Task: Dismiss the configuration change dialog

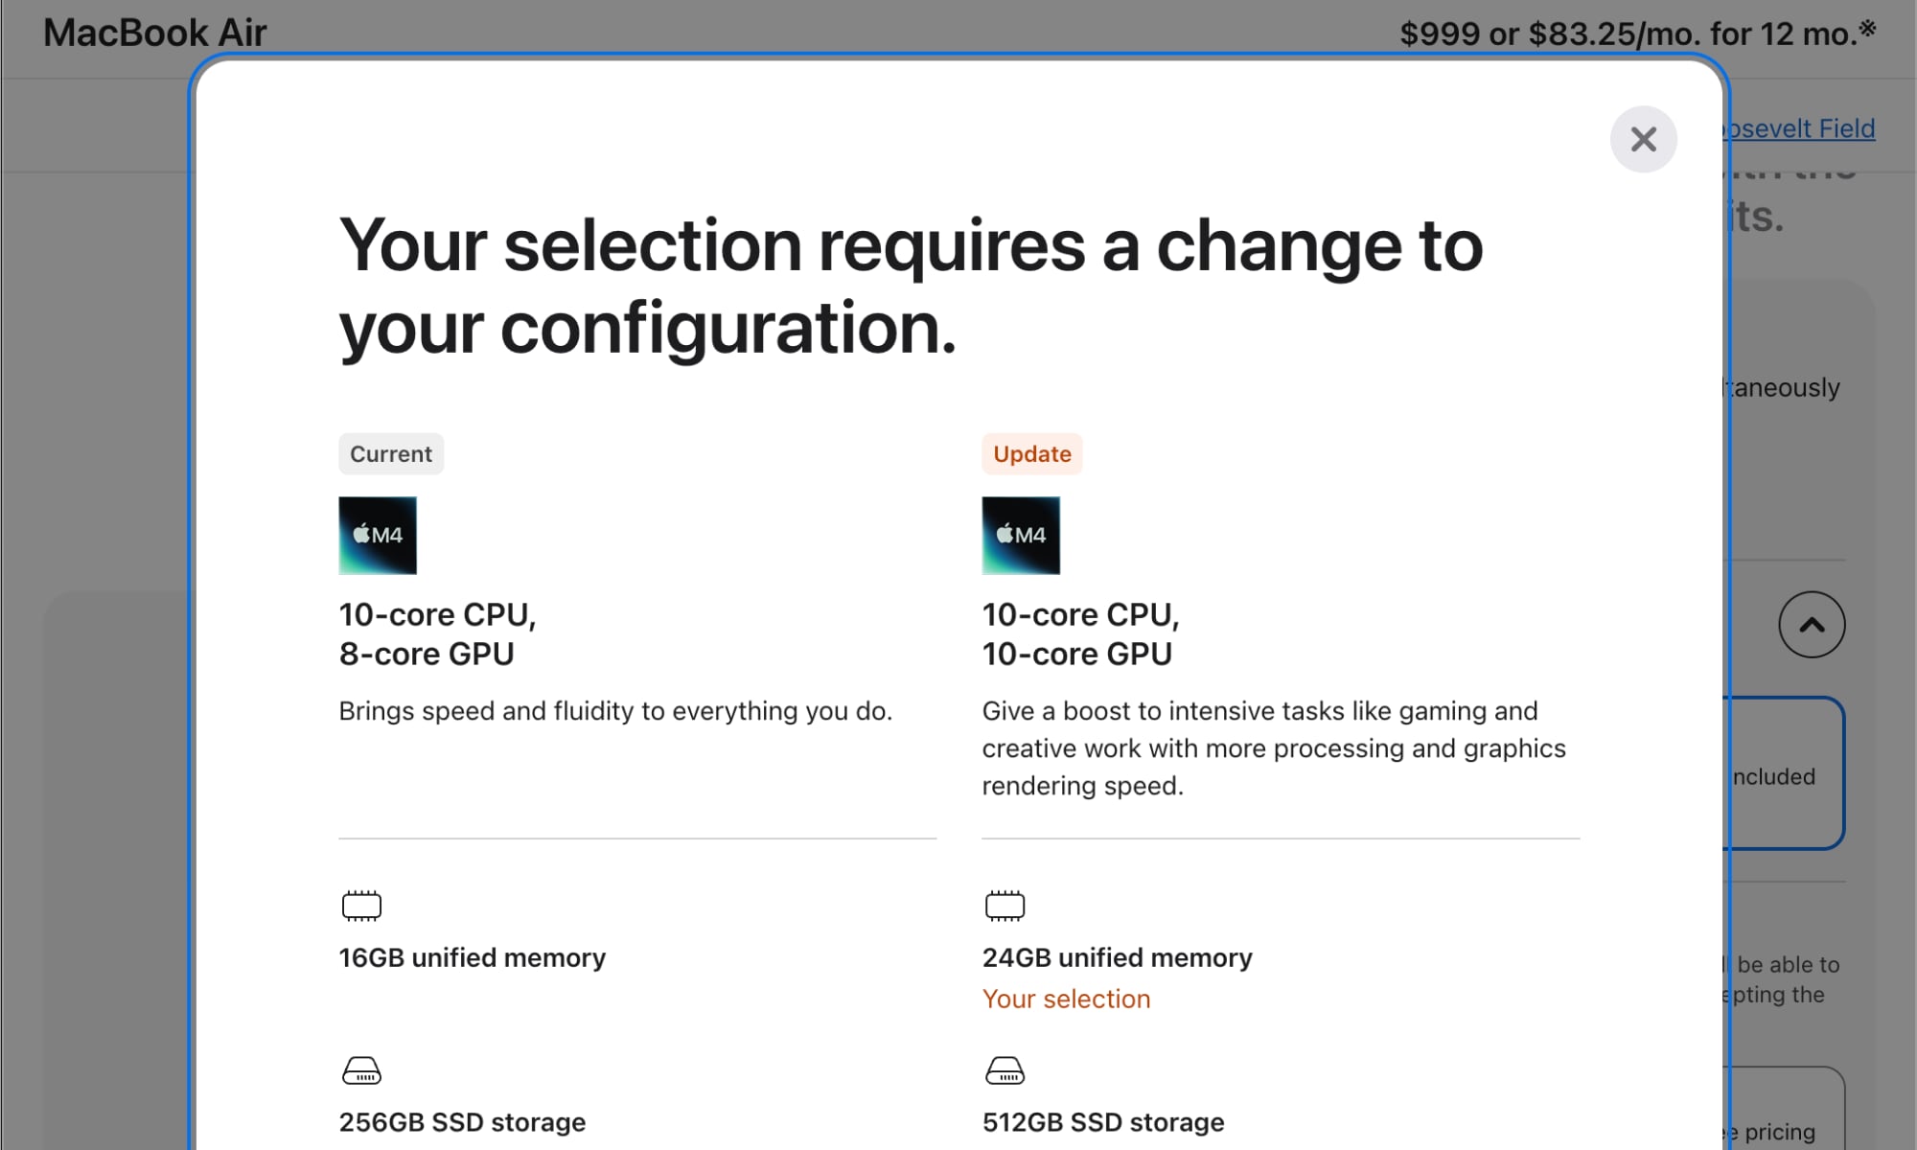Action: (1643, 139)
